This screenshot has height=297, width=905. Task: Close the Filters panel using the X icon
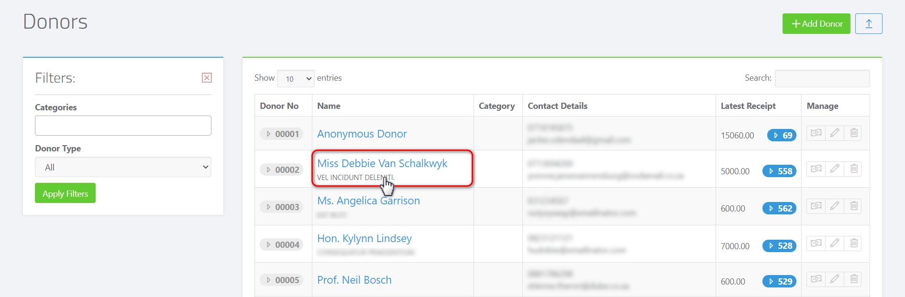tap(206, 77)
